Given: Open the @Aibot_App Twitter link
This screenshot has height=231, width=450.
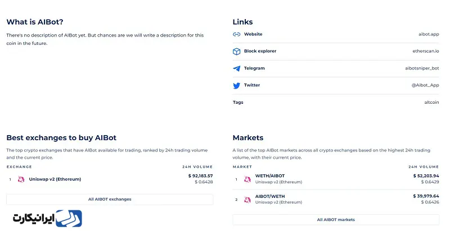Looking at the screenshot, I should coord(425,85).
